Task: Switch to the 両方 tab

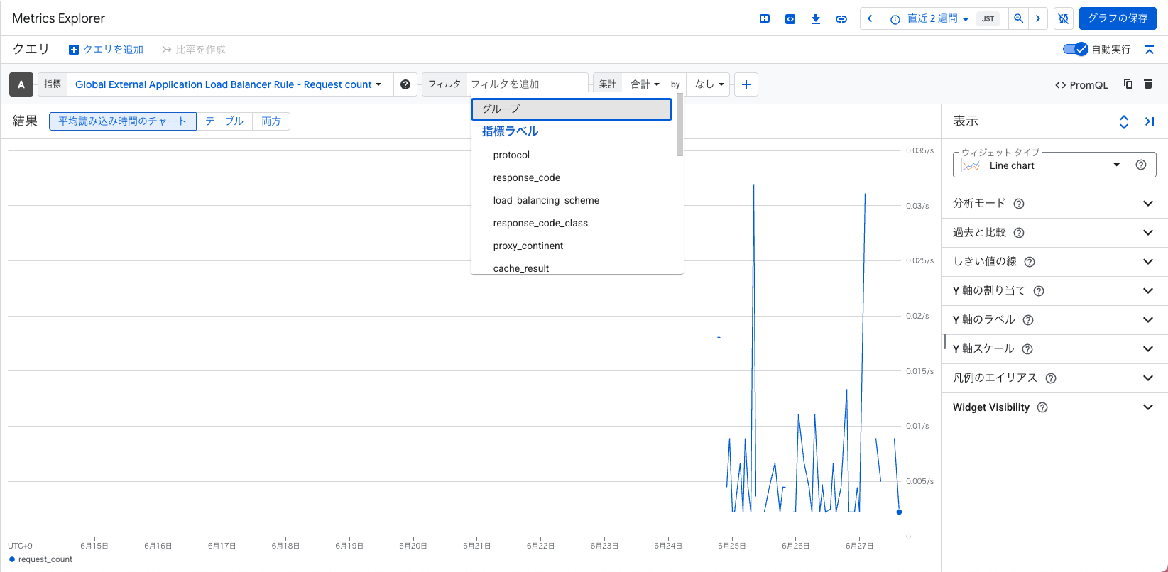Action: (271, 121)
